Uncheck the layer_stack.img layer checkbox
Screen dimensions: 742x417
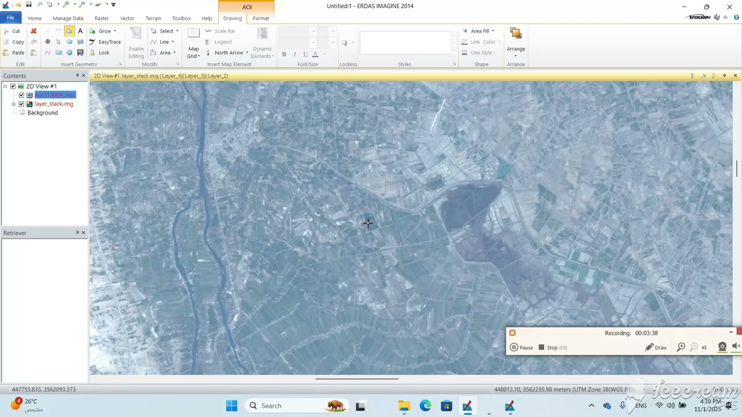(21, 104)
